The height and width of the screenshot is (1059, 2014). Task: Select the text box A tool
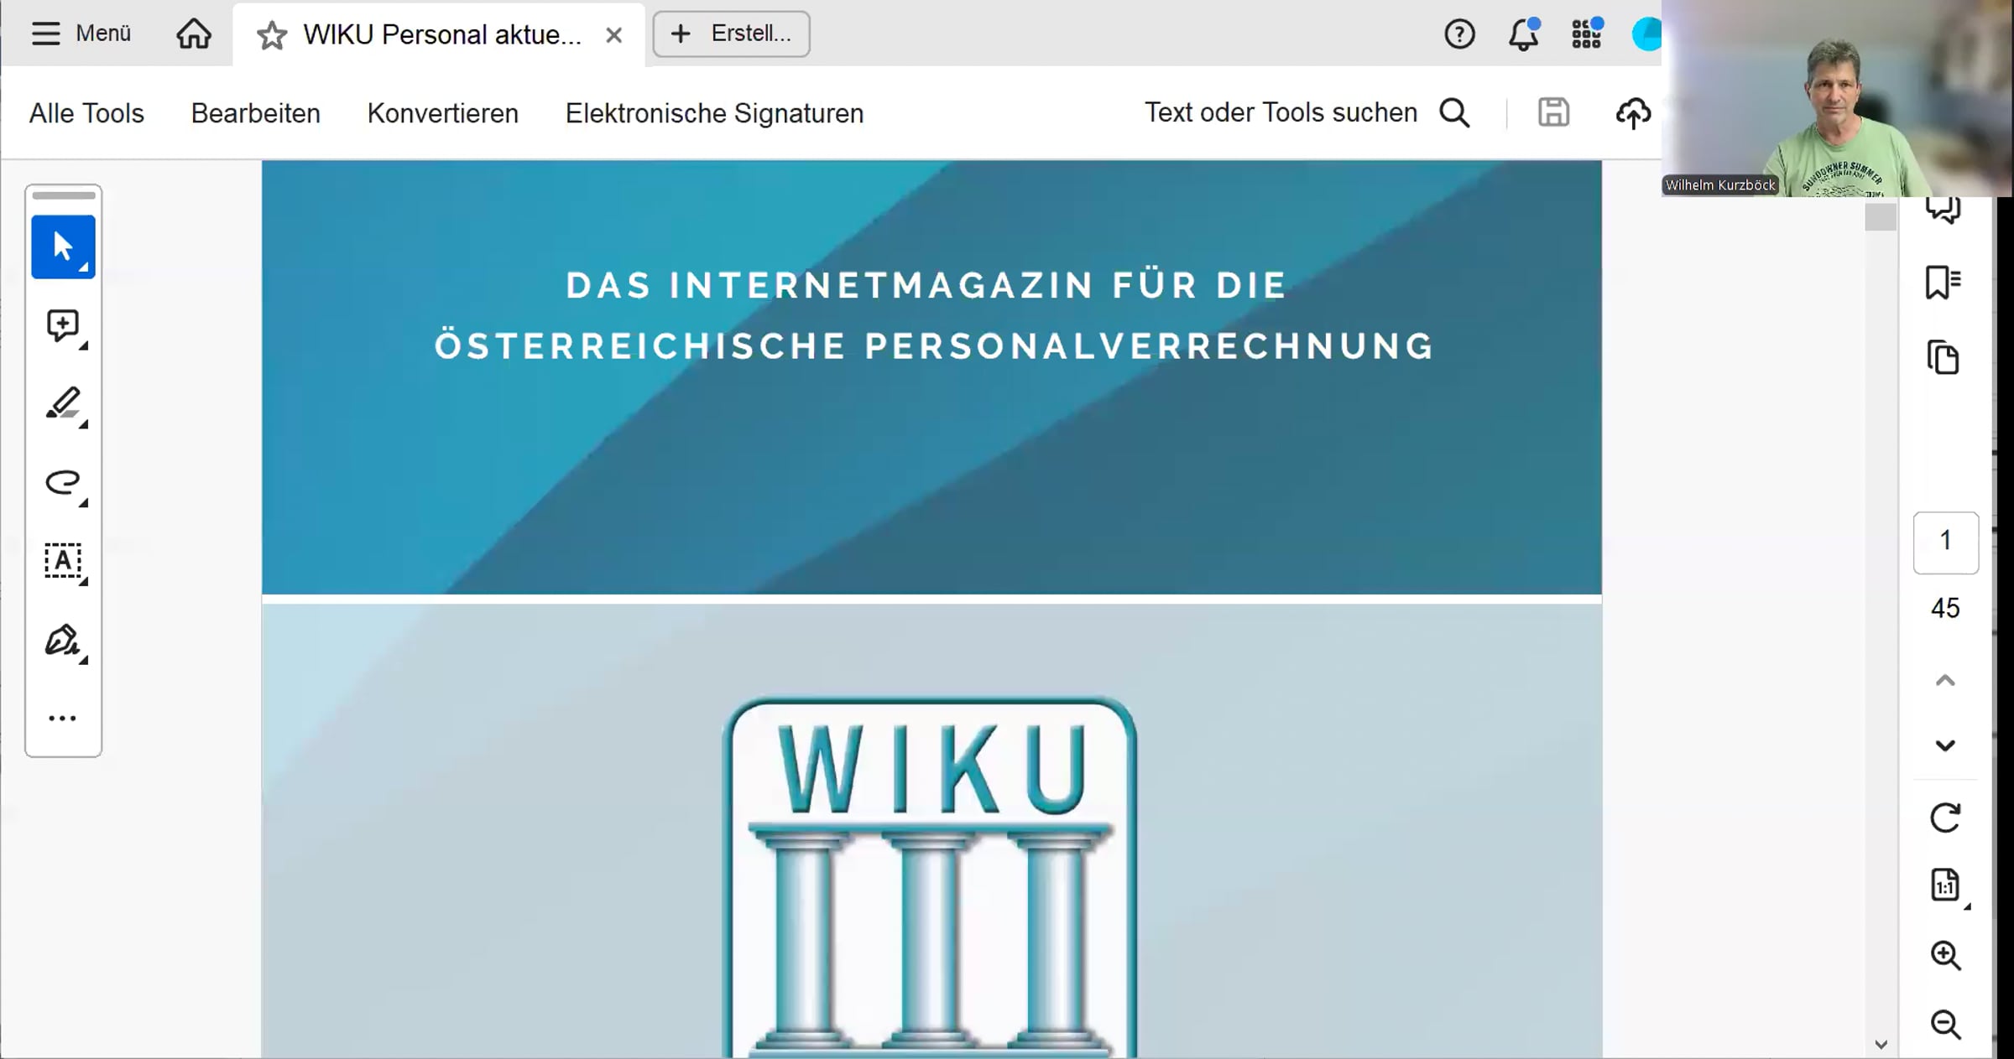[63, 562]
